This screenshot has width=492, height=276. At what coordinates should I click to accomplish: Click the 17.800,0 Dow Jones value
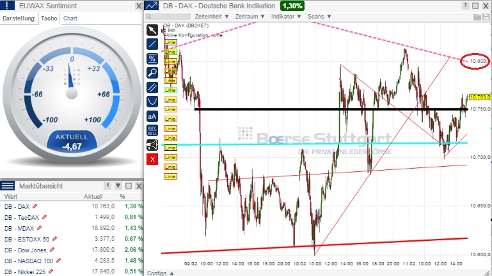103,250
